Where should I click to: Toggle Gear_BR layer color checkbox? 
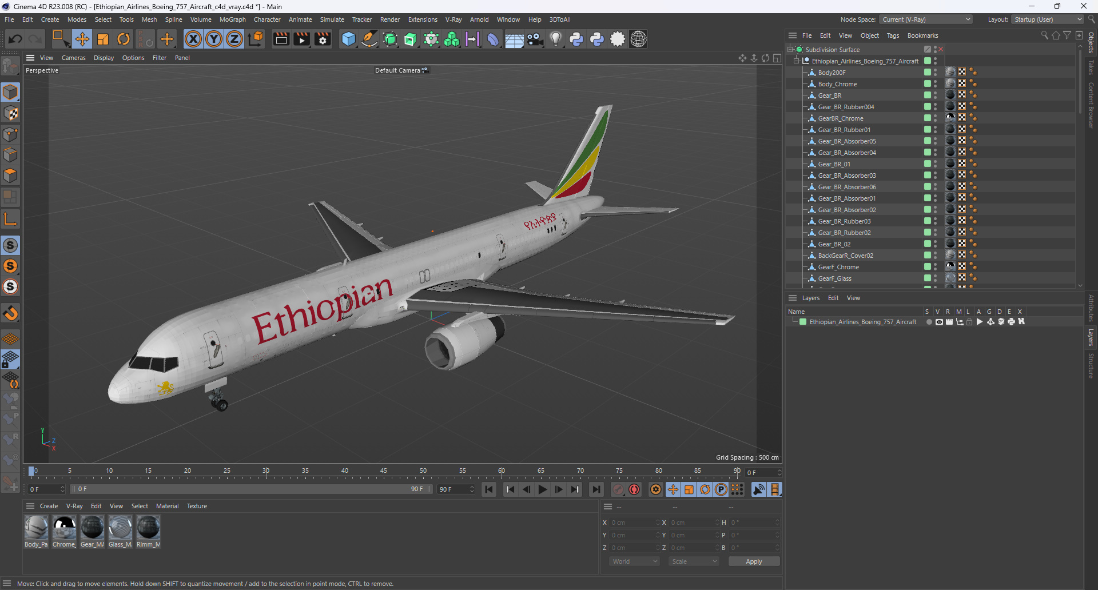[x=927, y=95]
